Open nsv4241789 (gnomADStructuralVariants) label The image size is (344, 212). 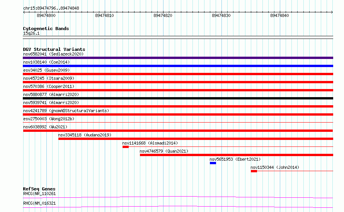pos(66,111)
